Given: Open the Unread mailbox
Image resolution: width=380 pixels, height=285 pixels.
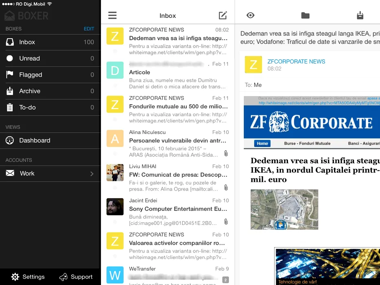Looking at the screenshot, I should click(x=29, y=59).
